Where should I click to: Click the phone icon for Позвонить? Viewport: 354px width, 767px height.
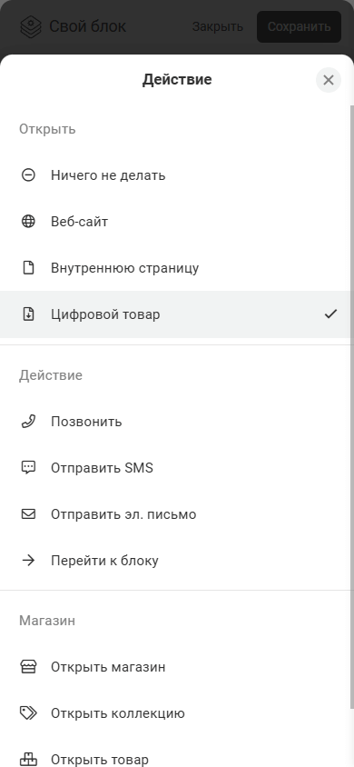(x=28, y=422)
